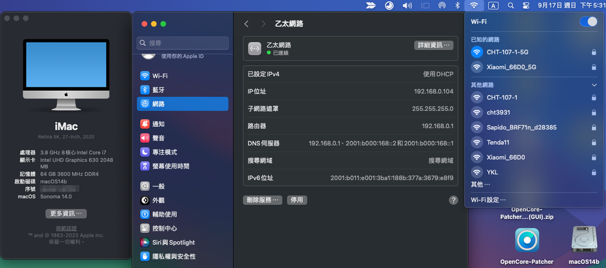Click the AirDrop icon in menu bar
The height and width of the screenshot is (268, 606).
[x=442, y=5]
